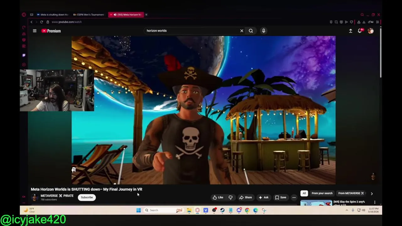This screenshot has width=402, height=226.
Task: Focus the 'horizon worlds' search field
Action: tap(192, 31)
